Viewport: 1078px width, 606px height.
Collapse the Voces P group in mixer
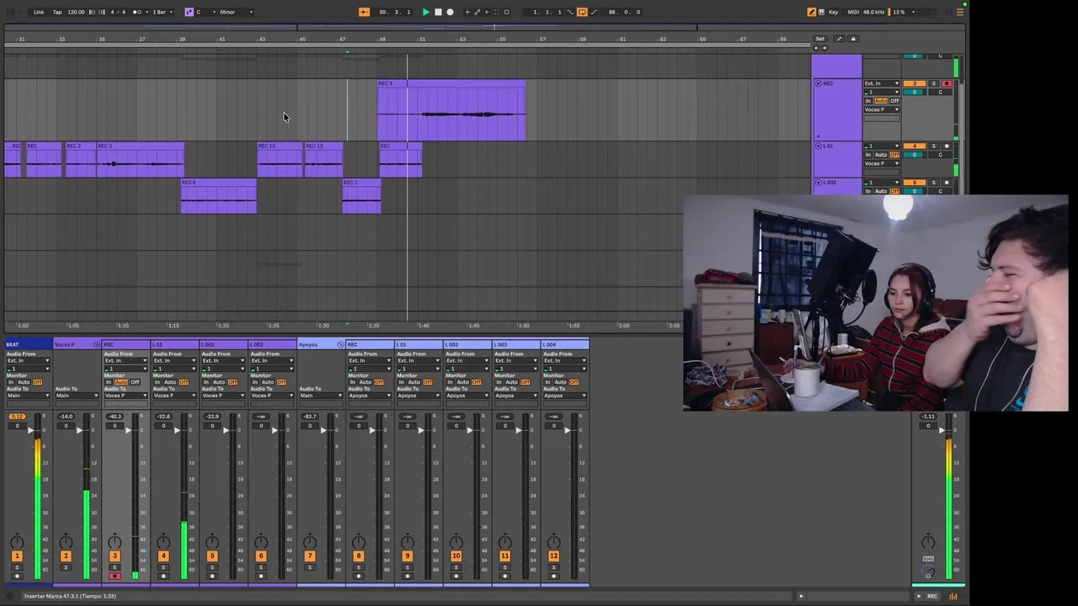(97, 344)
